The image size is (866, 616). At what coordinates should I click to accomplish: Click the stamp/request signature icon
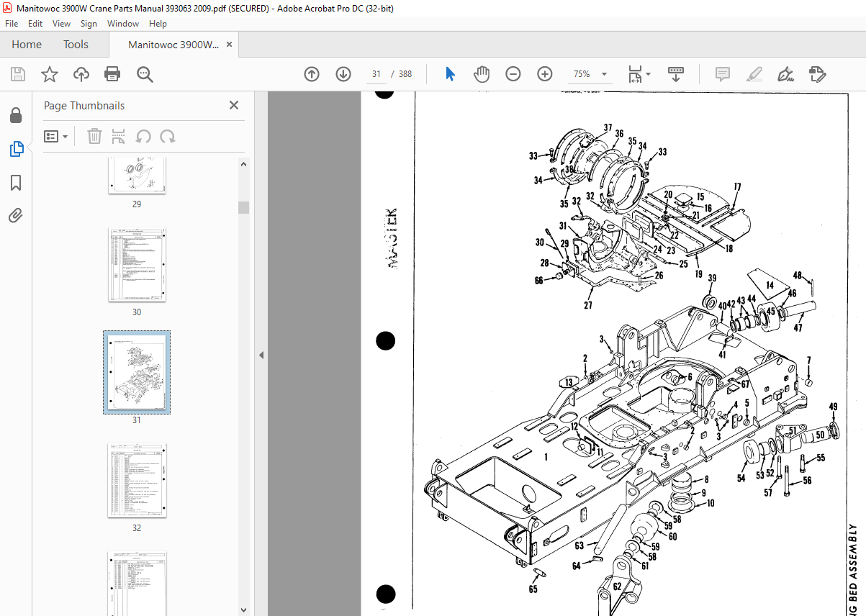pyautogui.click(x=817, y=74)
